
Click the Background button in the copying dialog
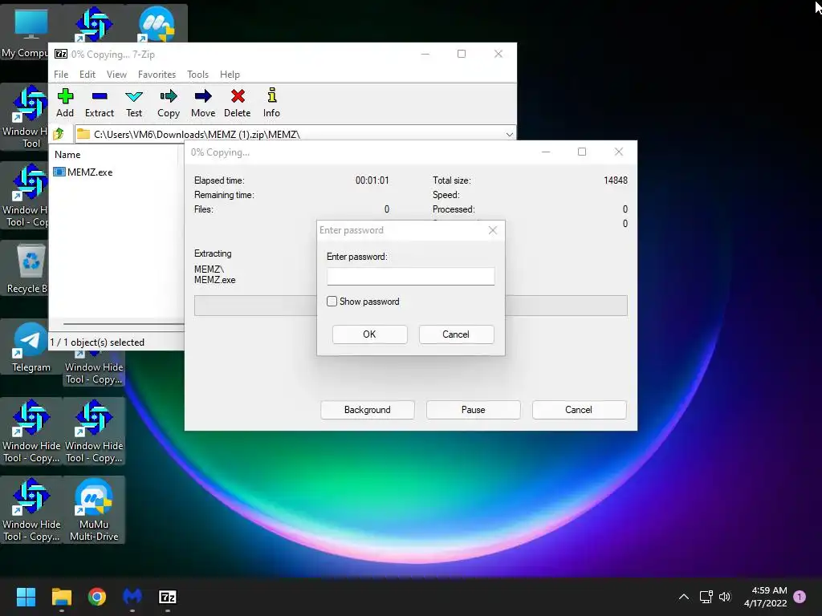click(367, 410)
